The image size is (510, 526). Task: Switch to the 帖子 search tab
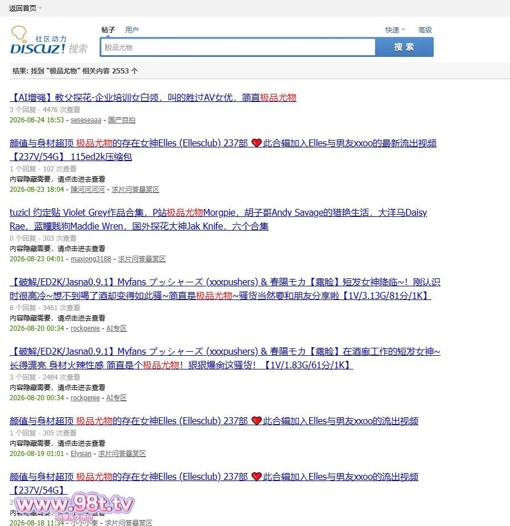click(x=108, y=30)
